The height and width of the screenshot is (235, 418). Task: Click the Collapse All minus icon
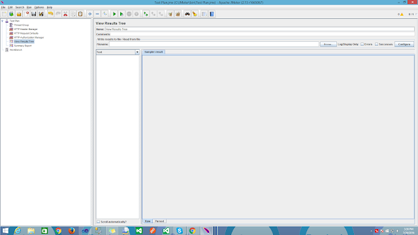[97, 14]
